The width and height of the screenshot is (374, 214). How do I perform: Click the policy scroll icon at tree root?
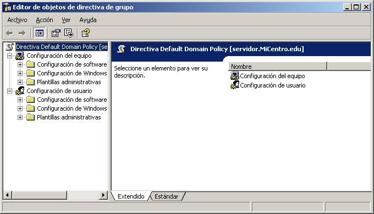(10, 47)
